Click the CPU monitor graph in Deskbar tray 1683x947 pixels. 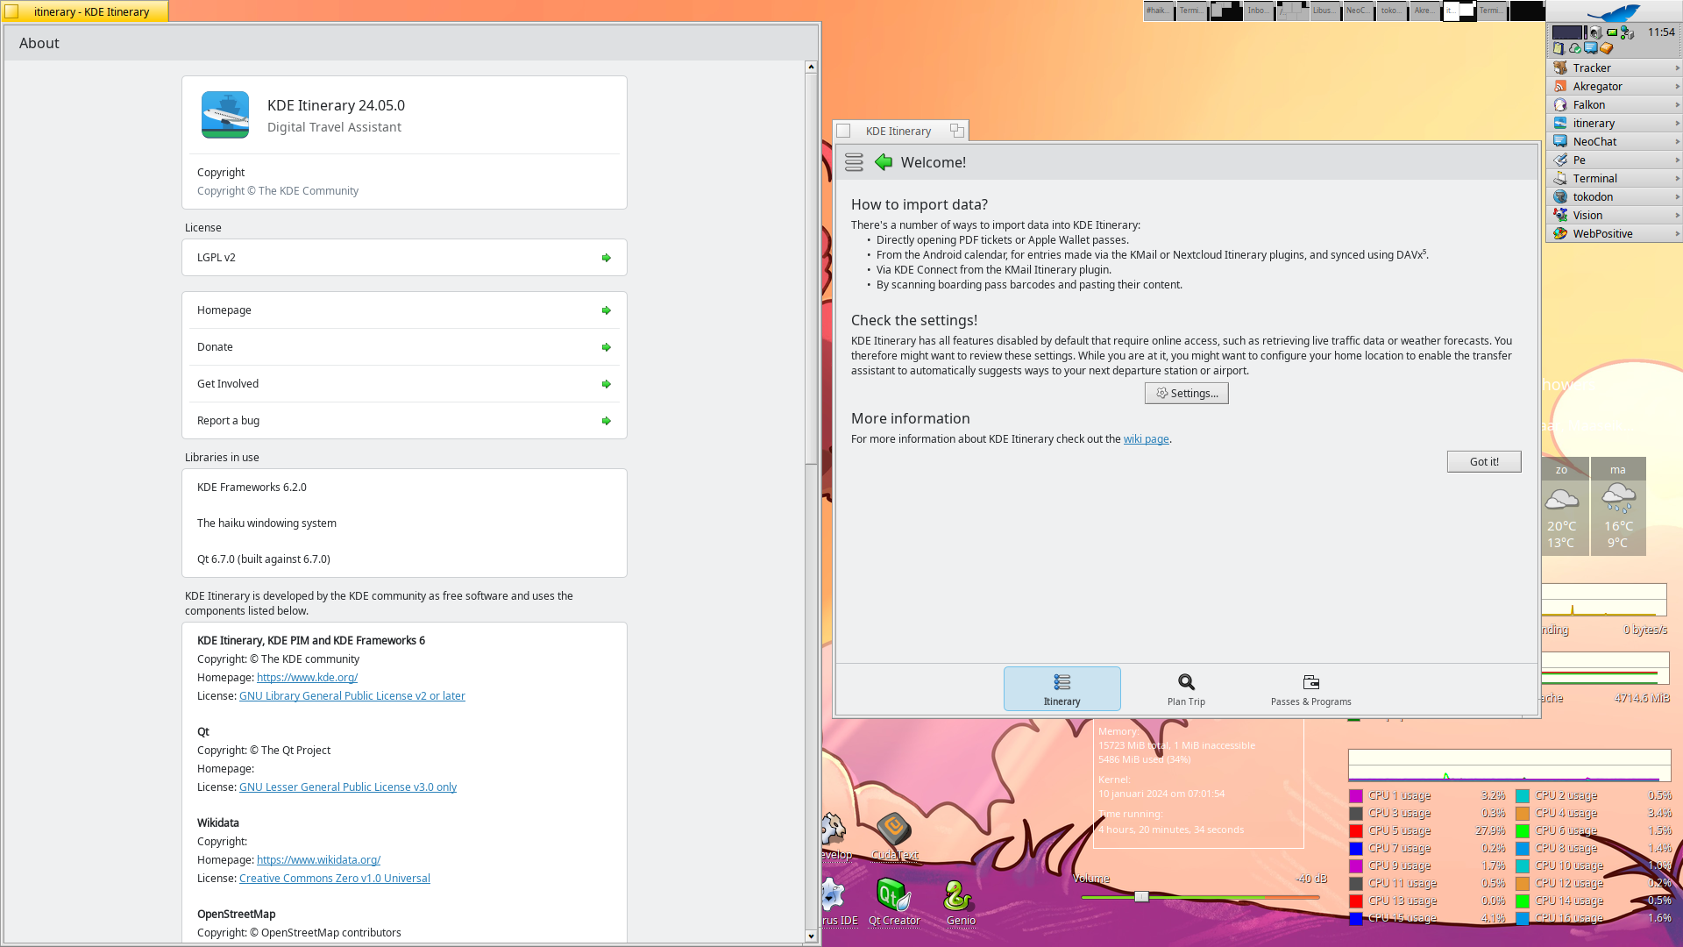pyautogui.click(x=1567, y=32)
